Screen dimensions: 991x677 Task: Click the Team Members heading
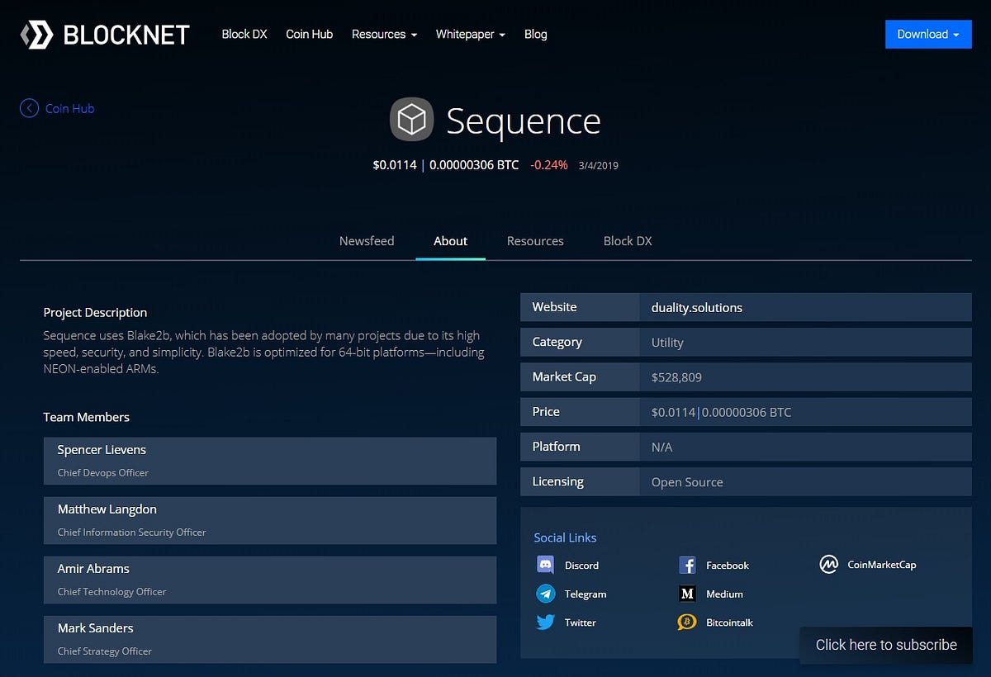click(86, 417)
